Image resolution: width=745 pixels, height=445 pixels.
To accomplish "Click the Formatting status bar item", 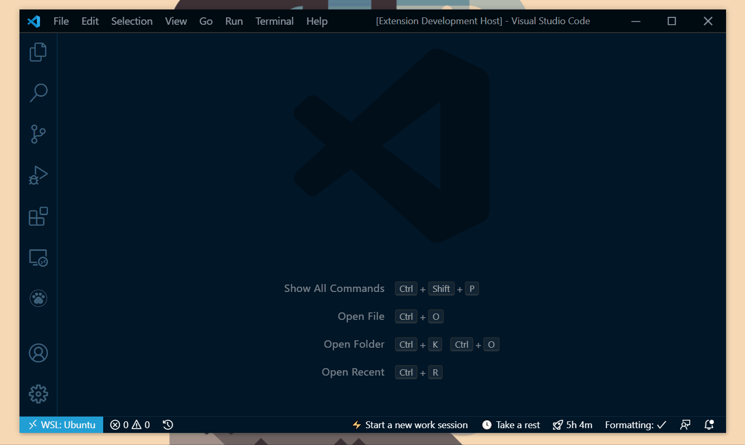I will coord(635,424).
